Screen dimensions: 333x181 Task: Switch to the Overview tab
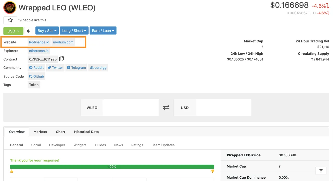[17, 132]
